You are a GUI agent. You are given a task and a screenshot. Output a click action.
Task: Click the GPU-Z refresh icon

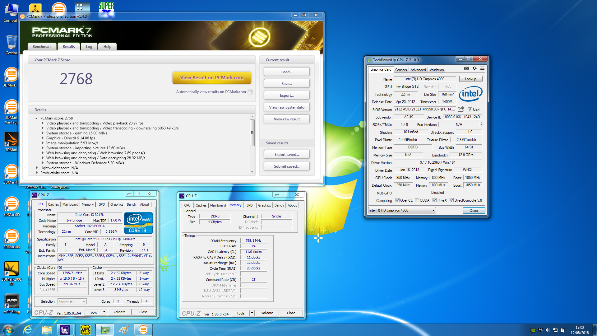point(474,68)
